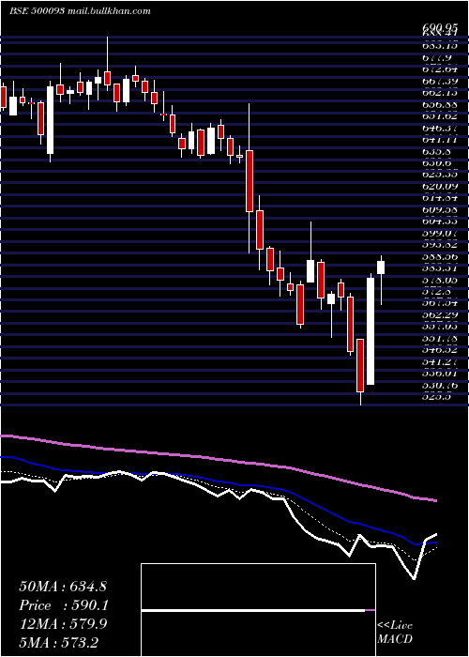Screen dimensions: 469x657
Task: Click the 593.82 price axis label
Action: [x=439, y=244]
